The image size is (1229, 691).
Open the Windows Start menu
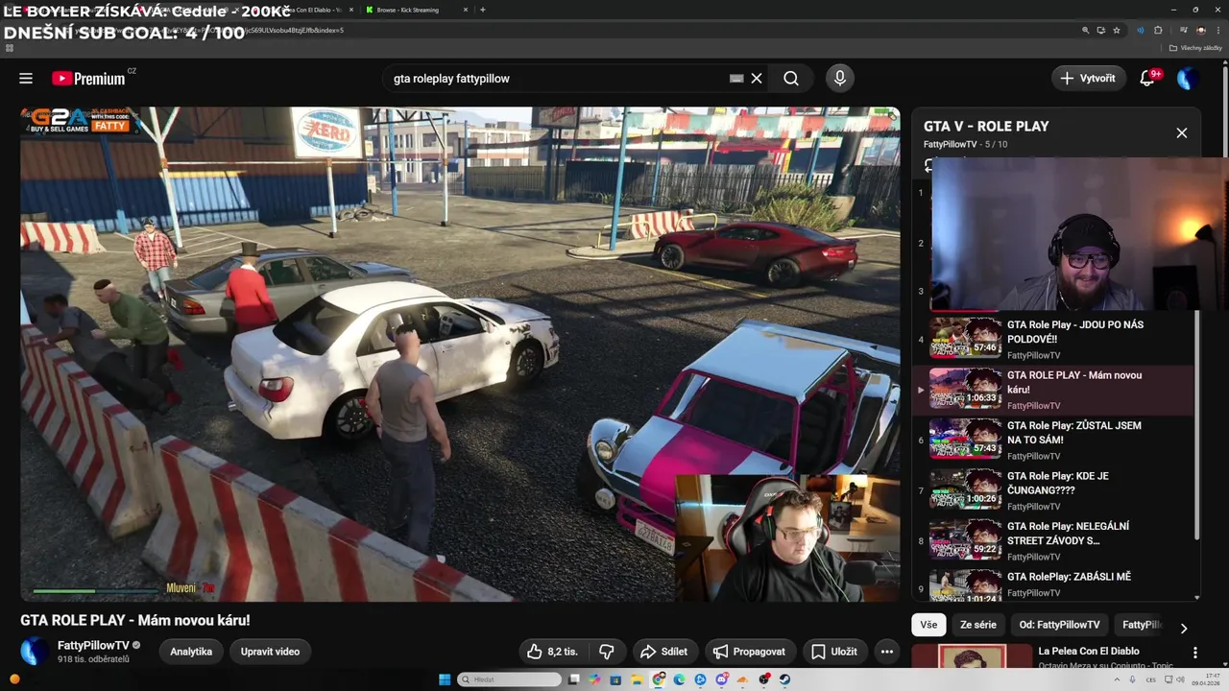tap(445, 679)
